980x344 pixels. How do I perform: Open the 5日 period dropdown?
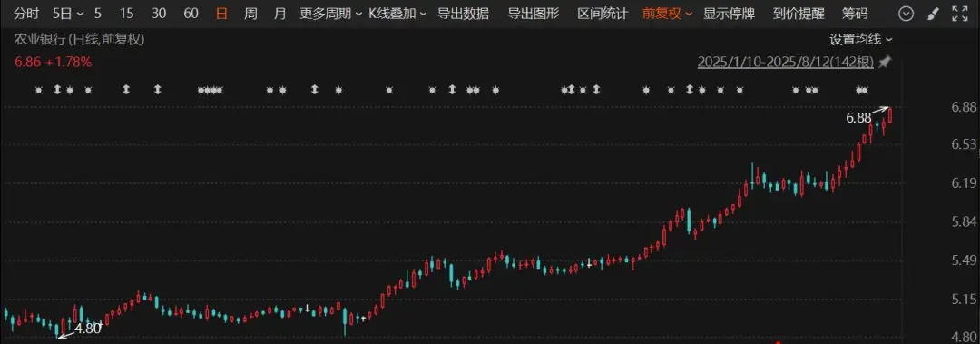point(67,13)
